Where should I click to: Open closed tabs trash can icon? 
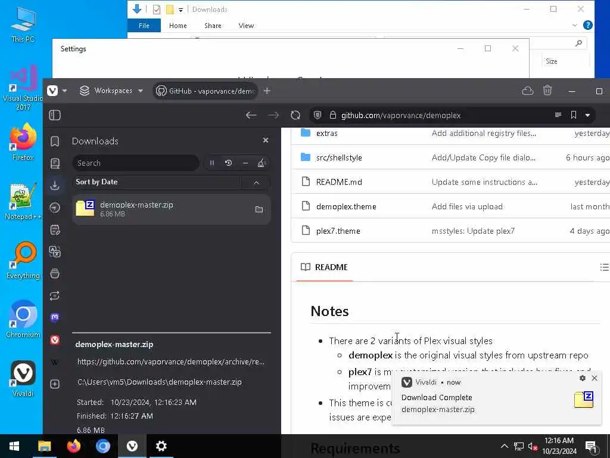click(547, 91)
